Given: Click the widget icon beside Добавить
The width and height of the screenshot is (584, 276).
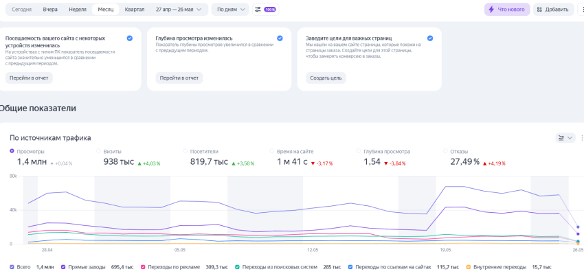Looking at the screenshot, I should tap(539, 10).
